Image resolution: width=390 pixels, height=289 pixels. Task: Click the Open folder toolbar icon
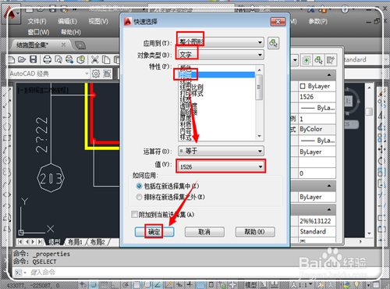coord(22,59)
